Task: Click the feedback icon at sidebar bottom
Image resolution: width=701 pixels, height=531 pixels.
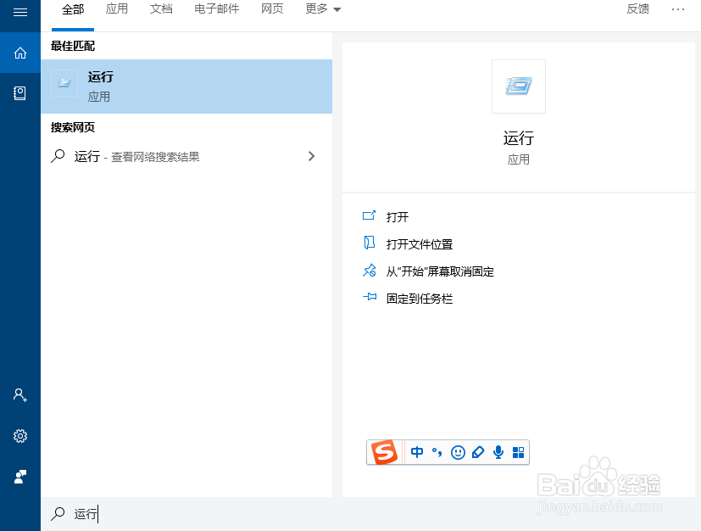Action: tap(19, 478)
